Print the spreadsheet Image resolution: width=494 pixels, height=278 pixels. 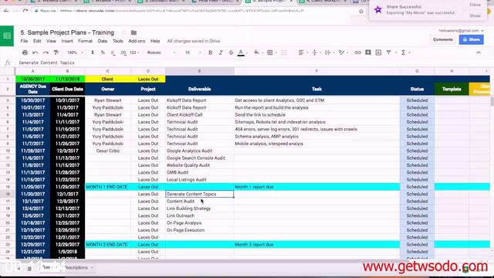pyautogui.click(x=25, y=53)
